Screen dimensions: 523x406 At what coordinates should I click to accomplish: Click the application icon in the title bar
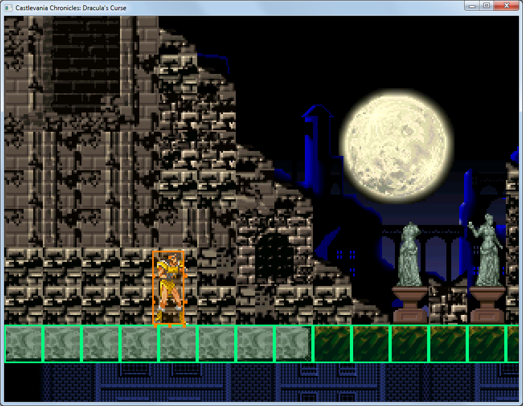tap(8, 8)
